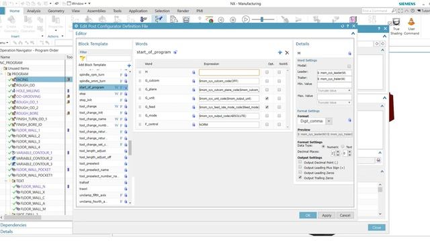This screenshot has height=241, width=430.
Task: Add a word with the blue plus icon
Action: (x=279, y=52)
